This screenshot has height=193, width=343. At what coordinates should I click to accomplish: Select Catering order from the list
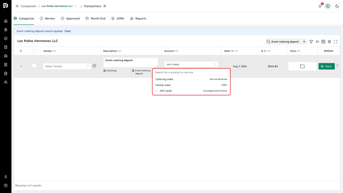pyautogui.click(x=191, y=79)
